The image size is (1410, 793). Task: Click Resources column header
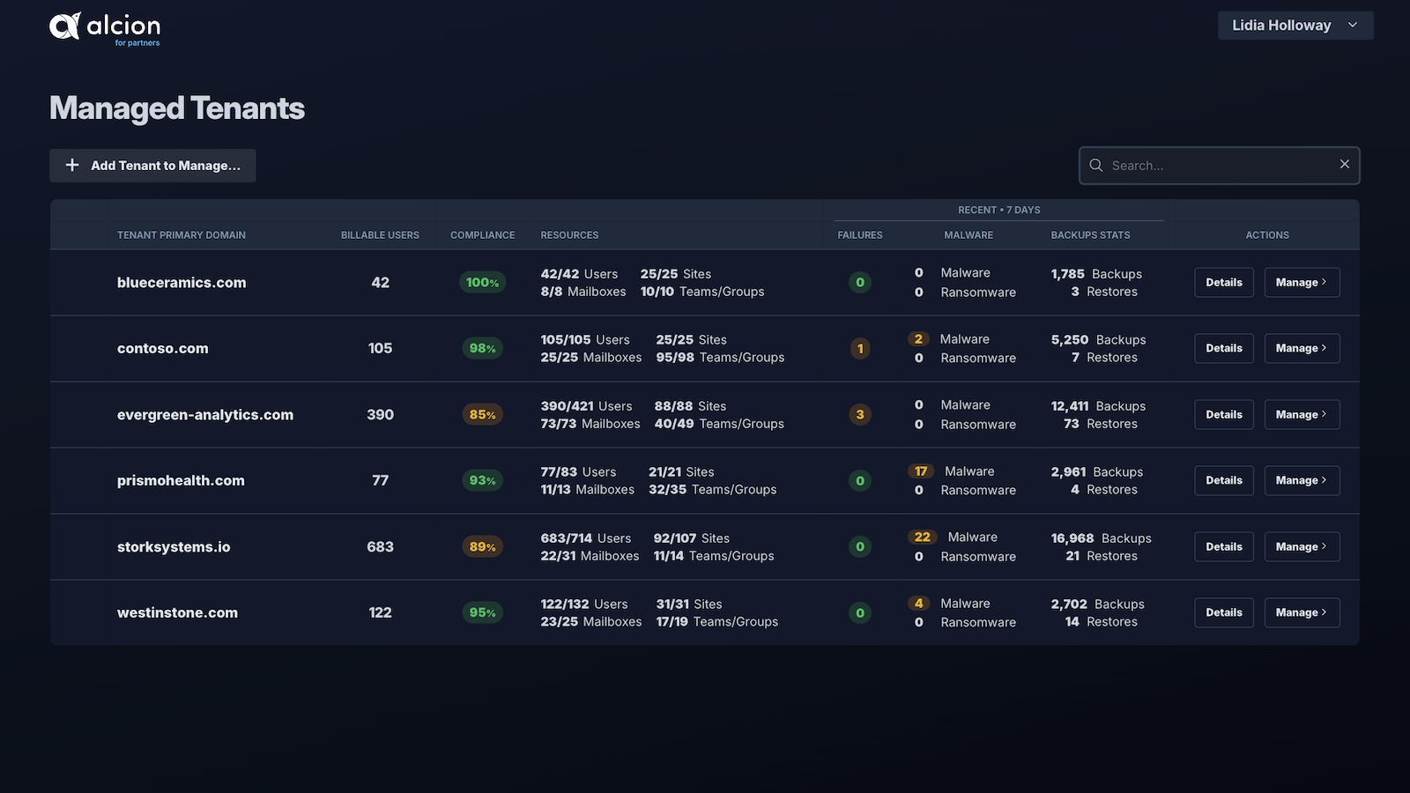[569, 235]
